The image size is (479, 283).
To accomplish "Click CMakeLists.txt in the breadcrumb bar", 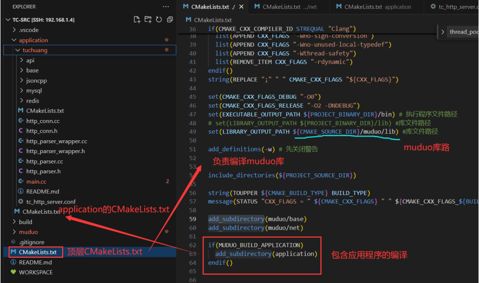I will [x=213, y=20].
